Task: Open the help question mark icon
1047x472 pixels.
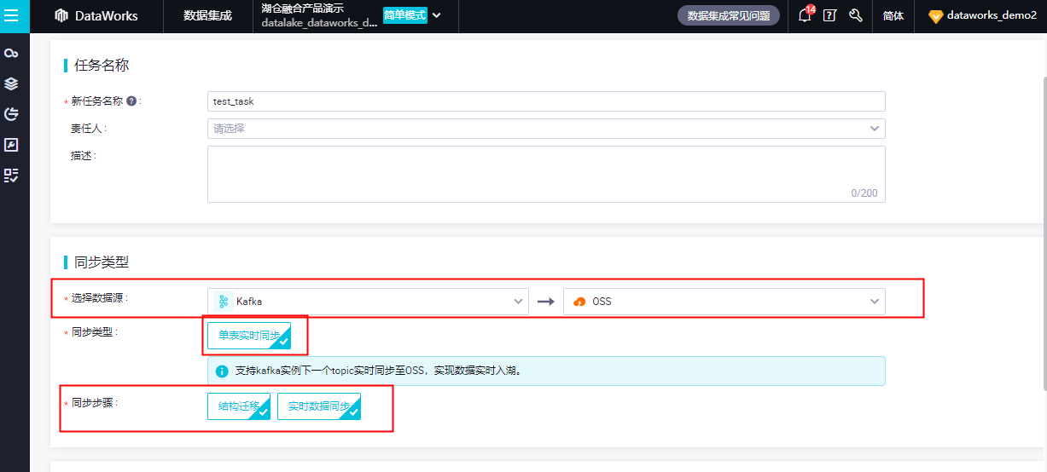Action: pos(829,15)
